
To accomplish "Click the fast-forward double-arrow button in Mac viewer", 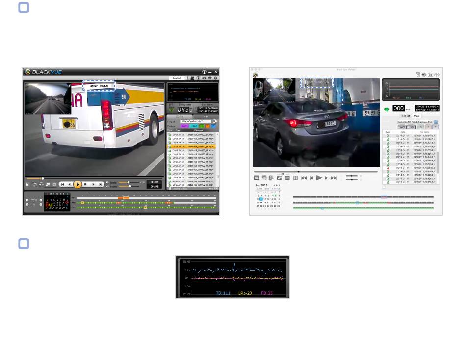I will coord(334,178).
